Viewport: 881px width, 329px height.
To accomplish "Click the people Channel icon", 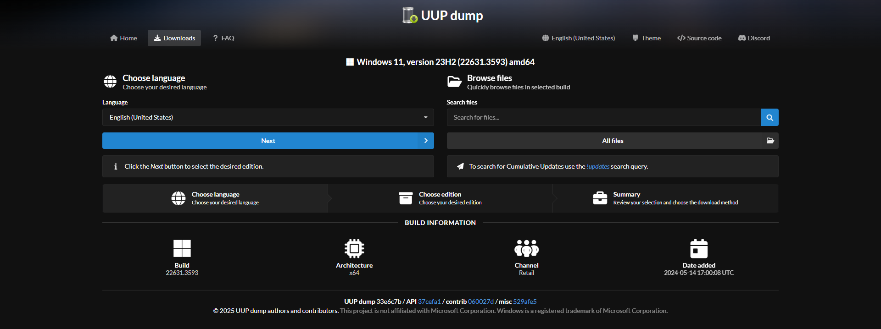I will pos(526,248).
